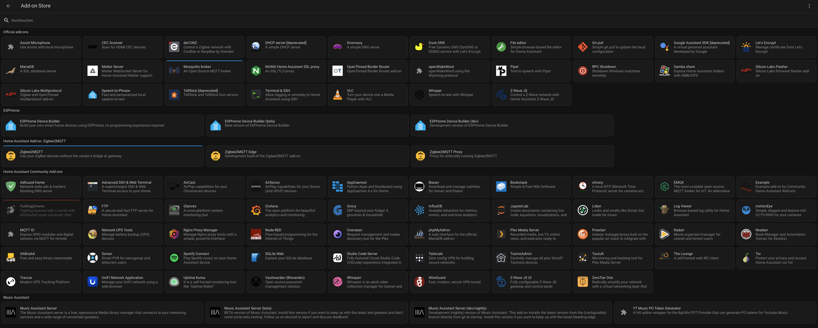Select the File editor wrench icon
The height and width of the screenshot is (328, 818).
tap(501, 47)
